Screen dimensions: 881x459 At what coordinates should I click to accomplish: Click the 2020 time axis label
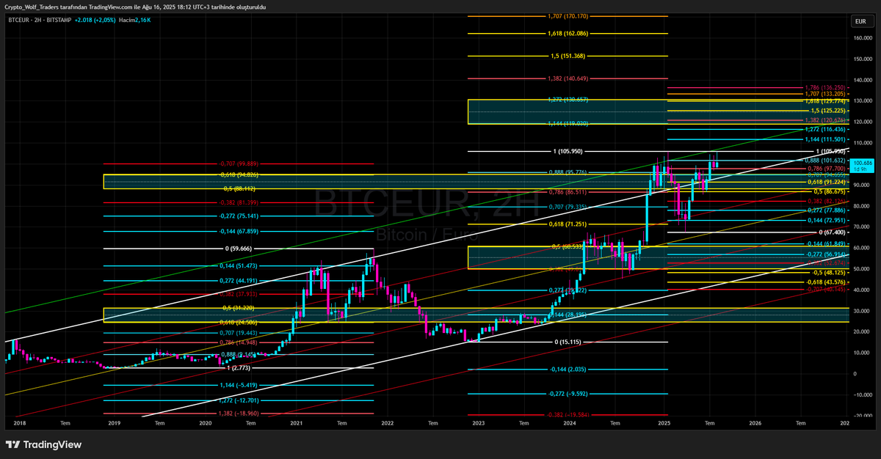[206, 423]
